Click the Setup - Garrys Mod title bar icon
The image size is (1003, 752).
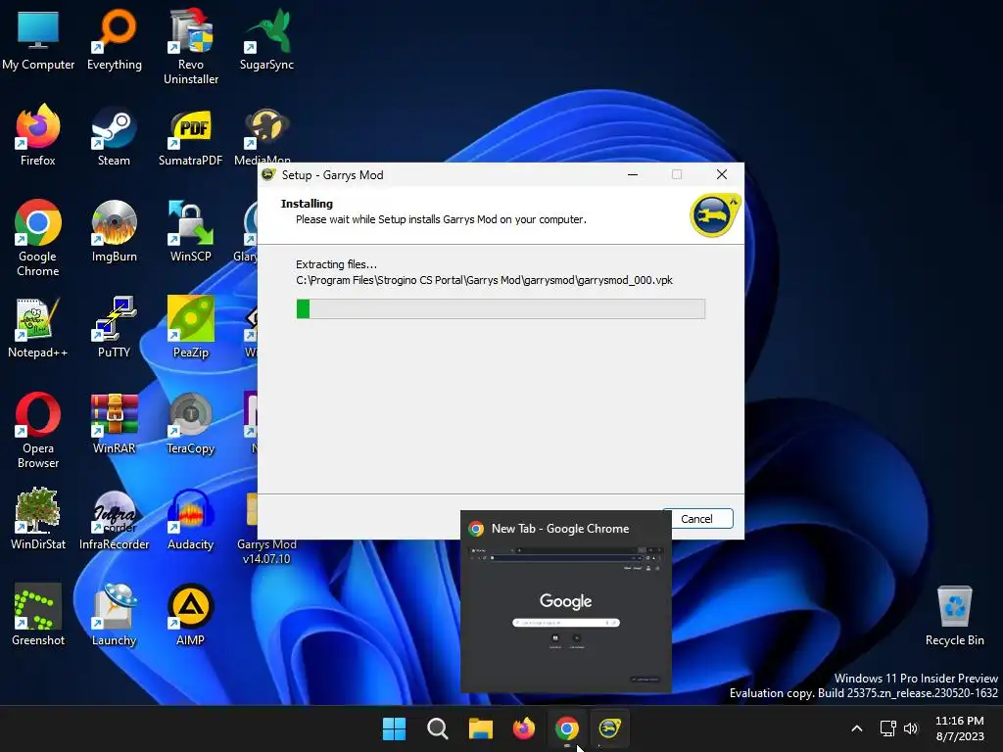[268, 174]
